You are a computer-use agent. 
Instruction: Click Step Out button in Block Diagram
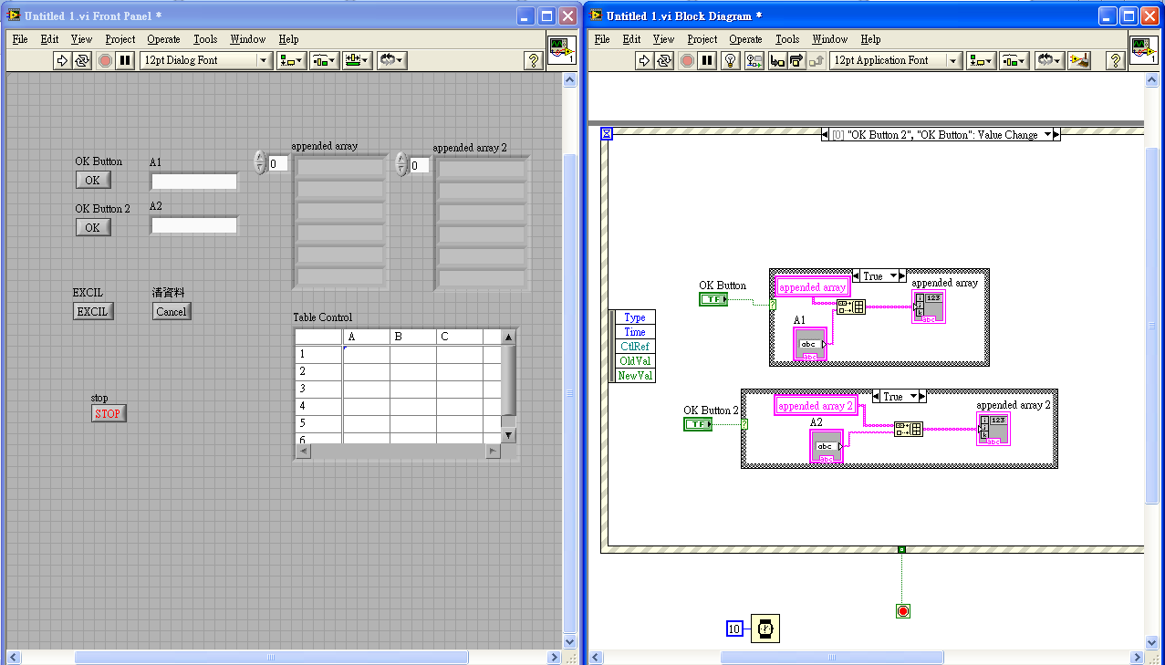[x=817, y=60]
